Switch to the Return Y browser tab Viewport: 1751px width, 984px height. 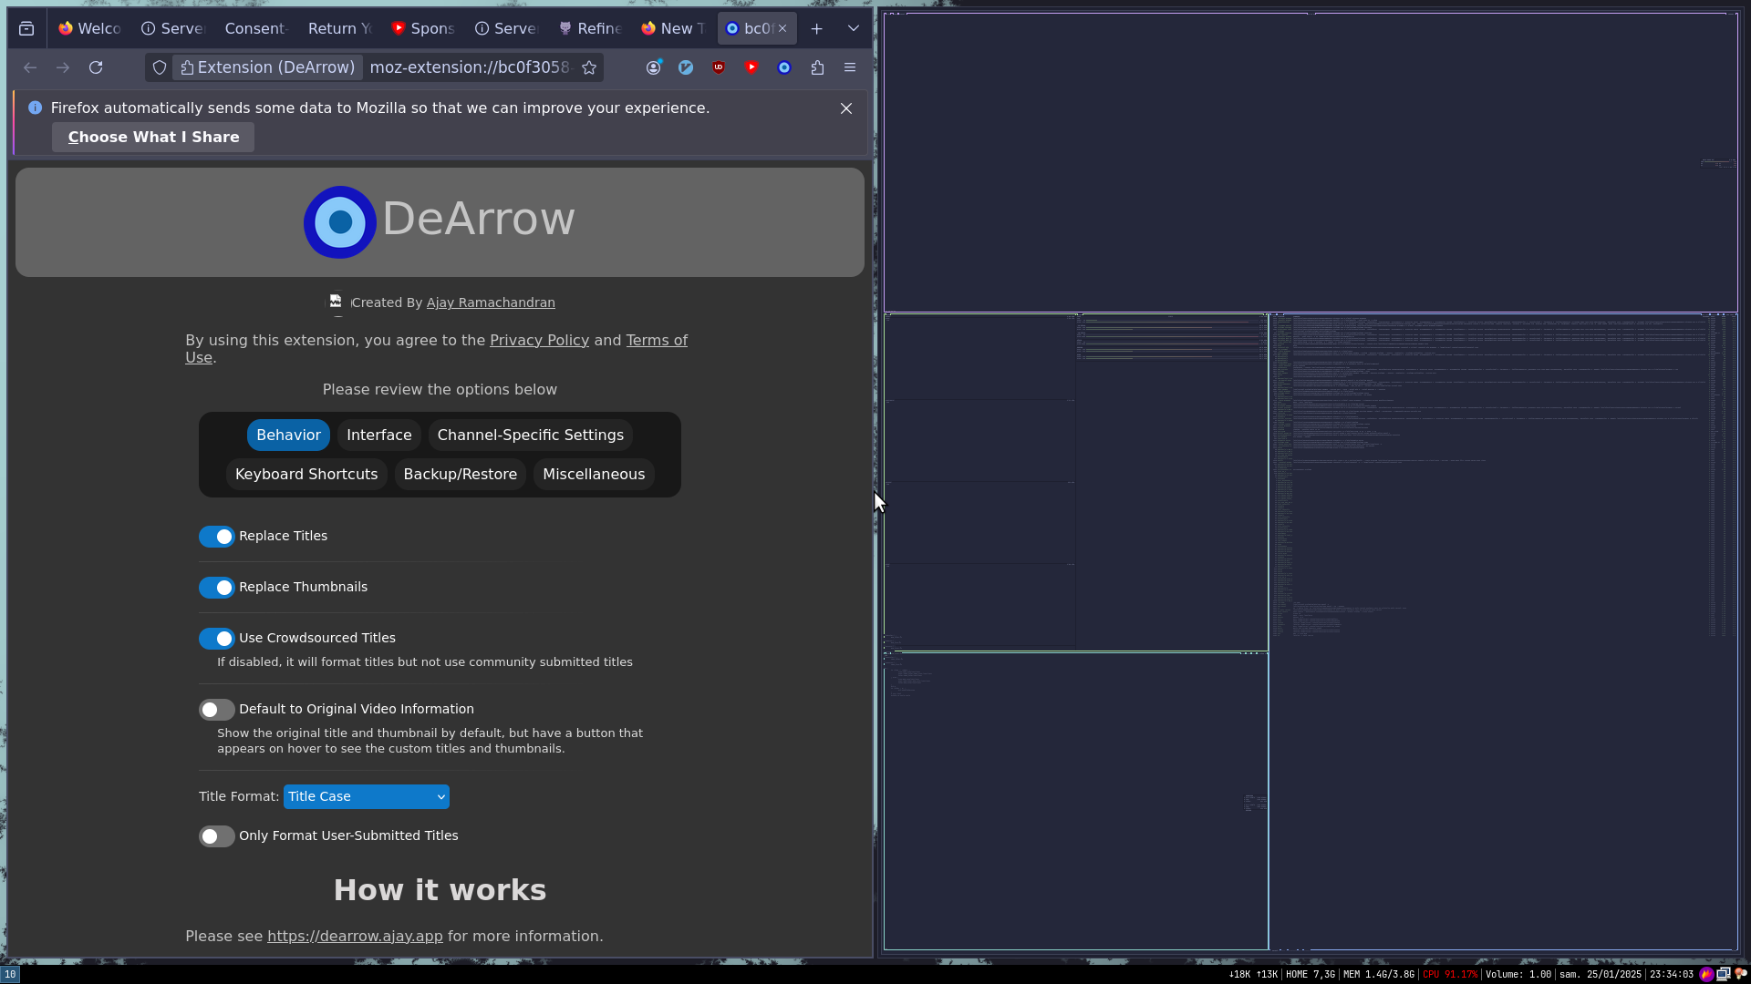340,28
